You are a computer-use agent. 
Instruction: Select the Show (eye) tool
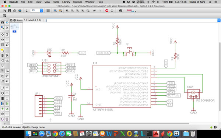click(7, 22)
